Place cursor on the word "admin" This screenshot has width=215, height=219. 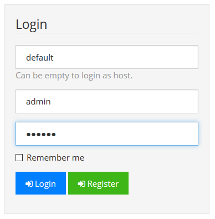(x=38, y=102)
